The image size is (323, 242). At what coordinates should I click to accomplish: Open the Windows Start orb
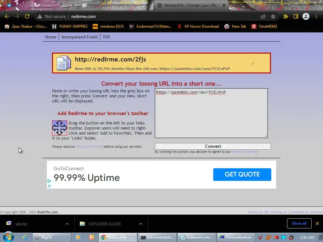pyautogui.click(x=8, y=237)
